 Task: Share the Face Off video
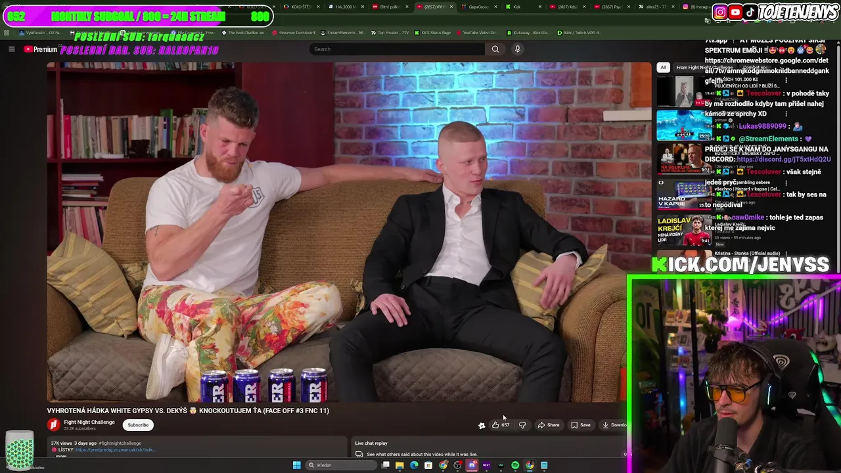549,425
